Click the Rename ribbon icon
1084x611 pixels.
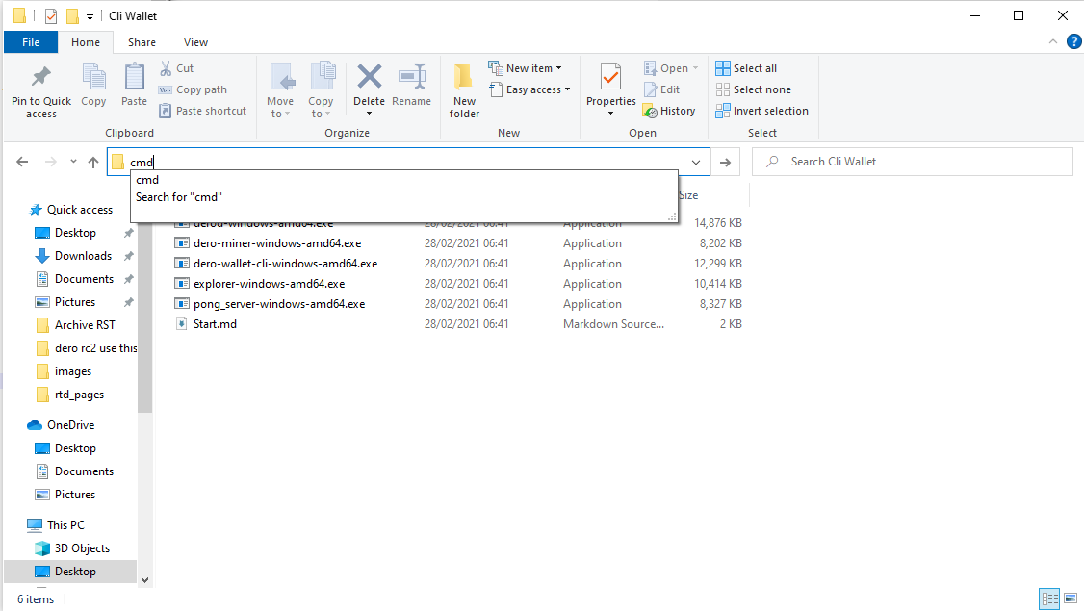pos(411,76)
